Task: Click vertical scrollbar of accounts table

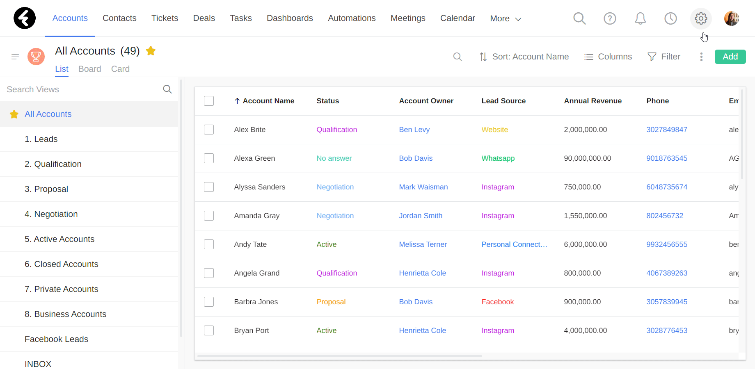Action: tap(742, 134)
